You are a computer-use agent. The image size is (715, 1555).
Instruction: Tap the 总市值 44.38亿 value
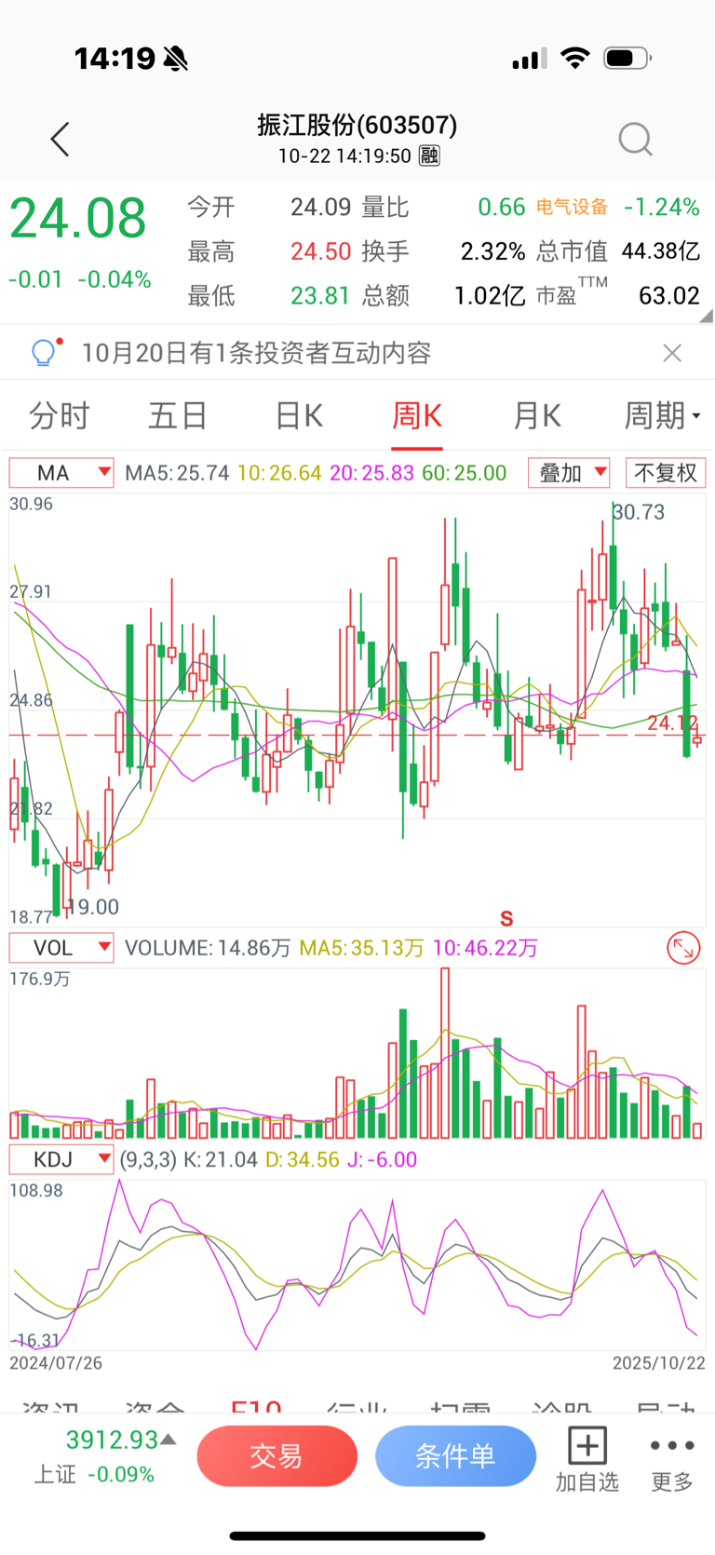click(660, 251)
